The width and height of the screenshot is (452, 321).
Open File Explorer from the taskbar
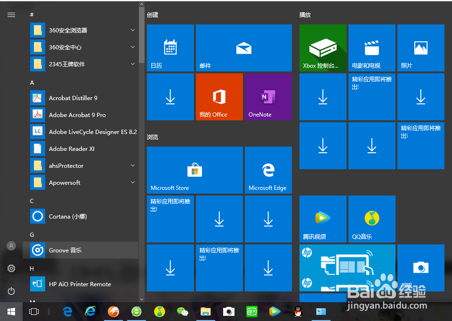[205, 311]
